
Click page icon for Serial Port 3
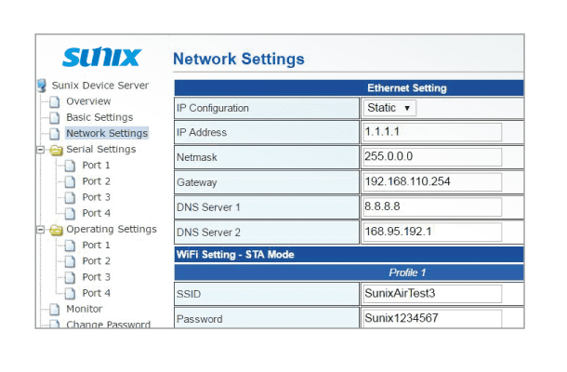tap(70, 197)
